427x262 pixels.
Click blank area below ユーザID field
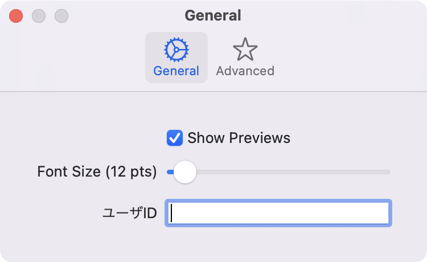278,244
